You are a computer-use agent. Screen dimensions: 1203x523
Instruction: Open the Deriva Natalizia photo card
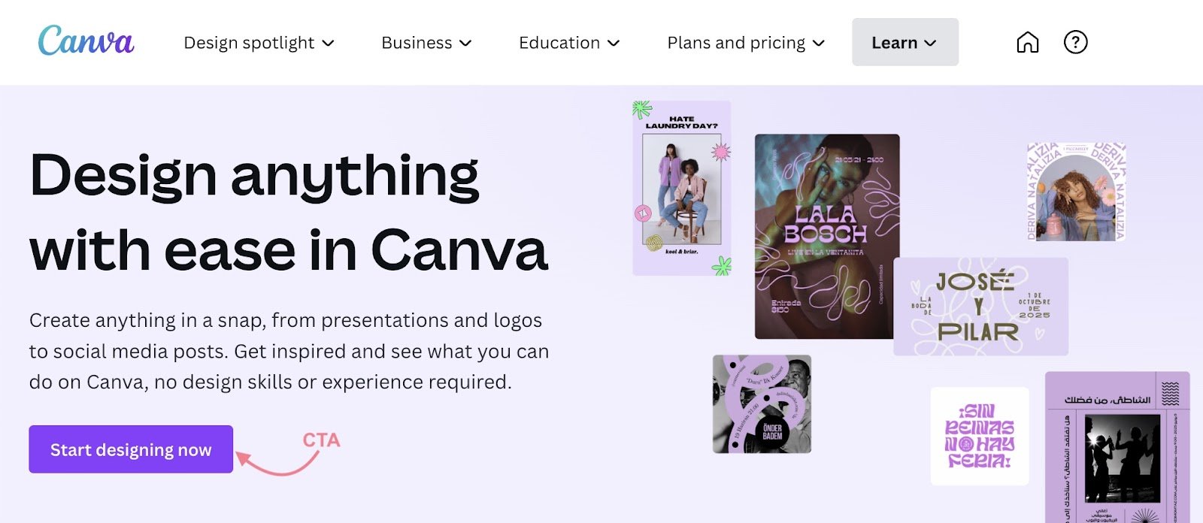click(x=1075, y=192)
